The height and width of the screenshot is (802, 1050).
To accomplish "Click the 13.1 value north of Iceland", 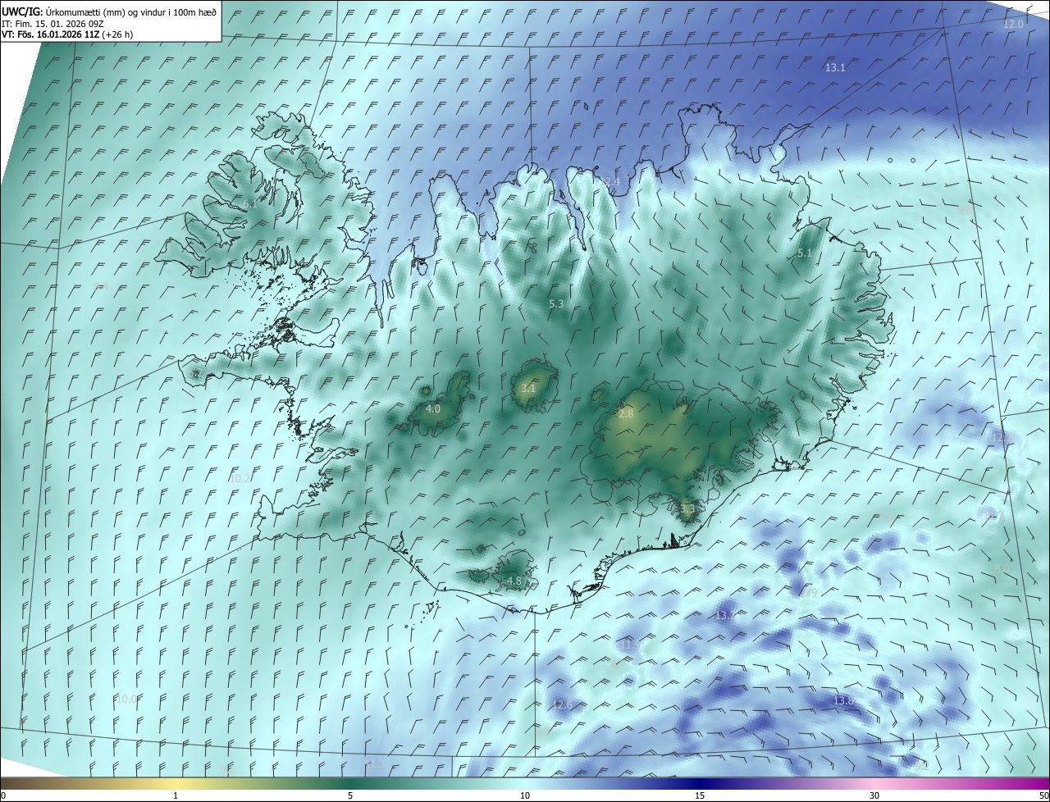I will click(835, 68).
